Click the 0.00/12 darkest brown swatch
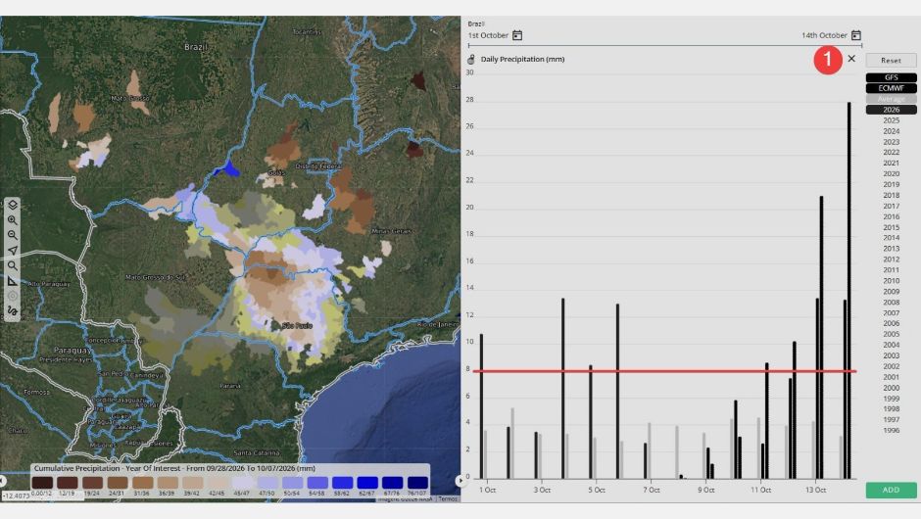 [x=42, y=483]
